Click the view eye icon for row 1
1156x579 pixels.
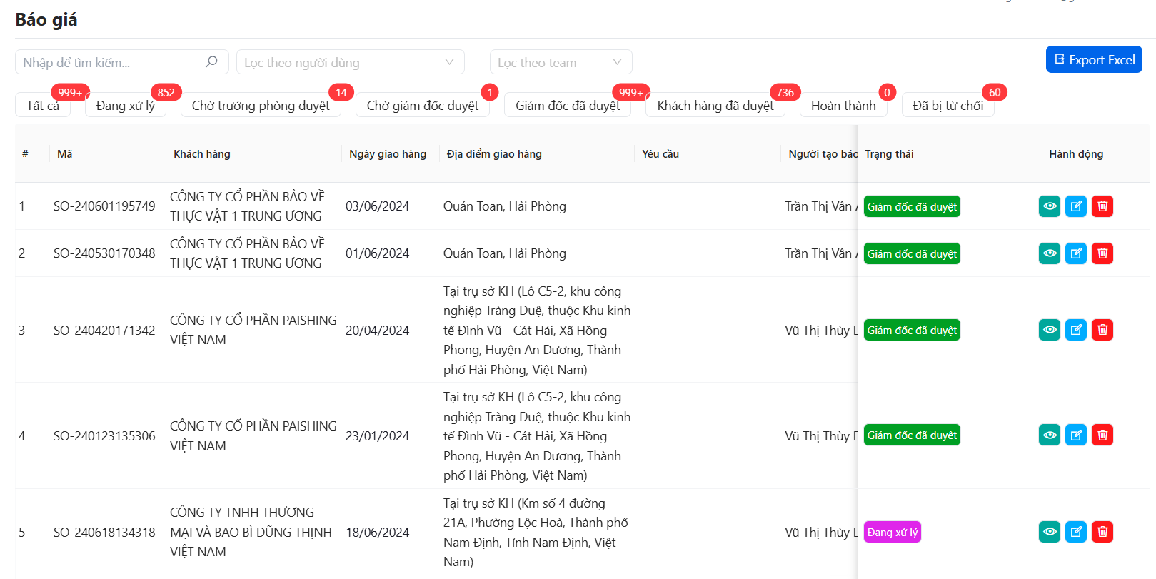click(1049, 206)
